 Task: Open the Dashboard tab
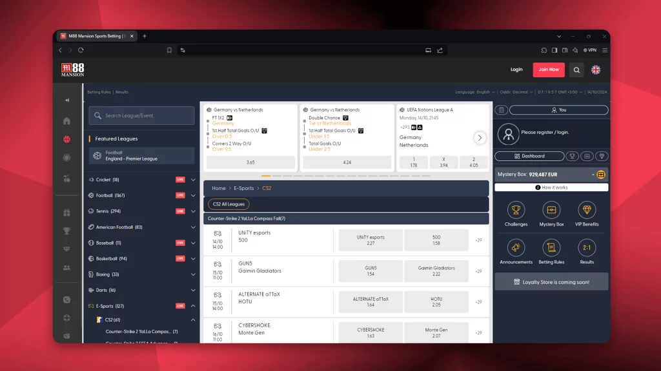tap(529, 157)
